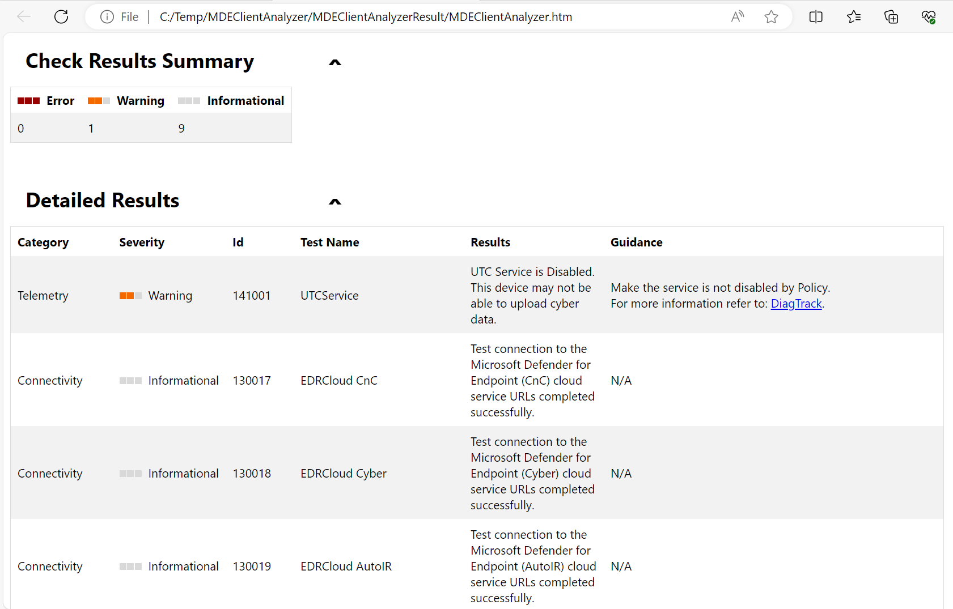Screen dimensions: 953x609
Task: Open the Collections icon
Action: (891, 17)
